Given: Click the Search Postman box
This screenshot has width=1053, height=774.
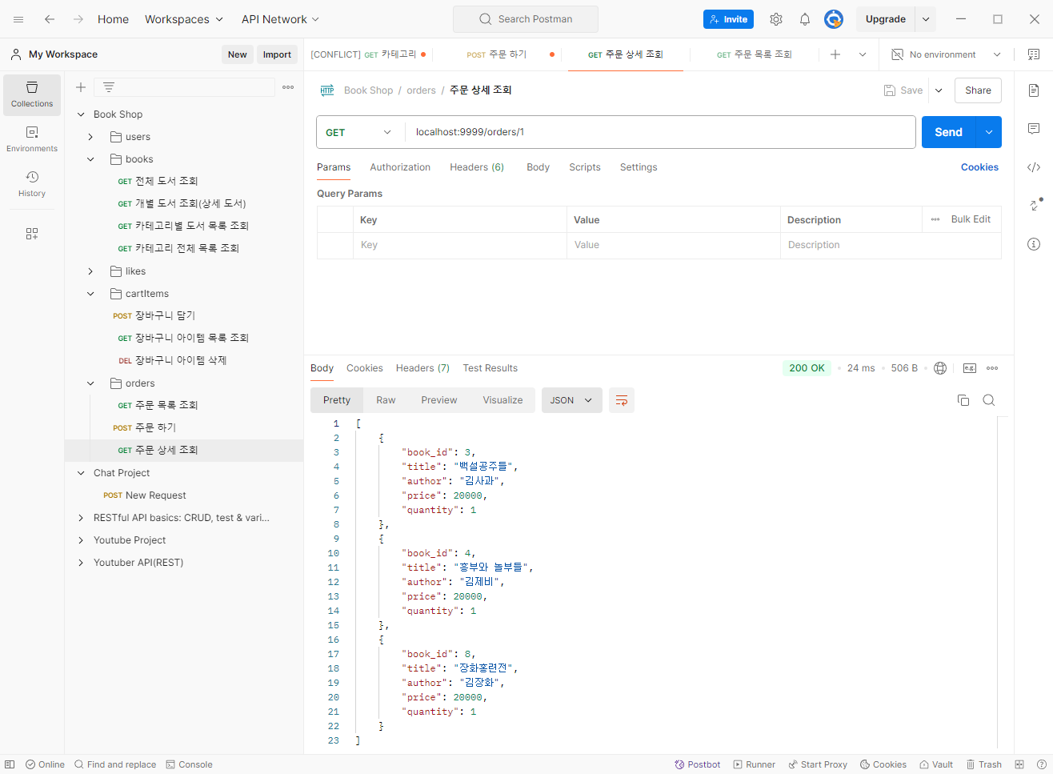Looking at the screenshot, I should click(526, 19).
